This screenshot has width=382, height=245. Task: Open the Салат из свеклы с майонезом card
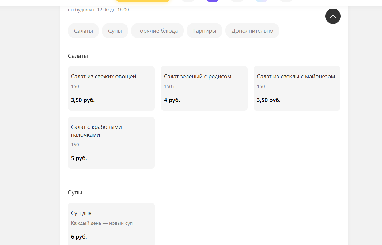click(x=297, y=88)
